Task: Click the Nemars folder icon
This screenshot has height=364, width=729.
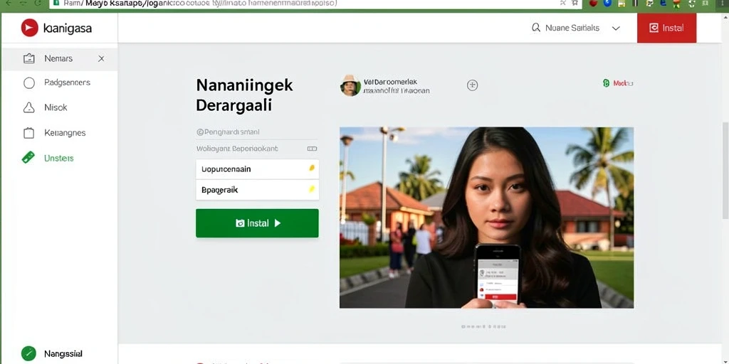Action: click(x=28, y=58)
